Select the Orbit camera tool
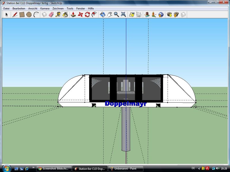Screen dimensions: 230x172 [x=103, y=15]
